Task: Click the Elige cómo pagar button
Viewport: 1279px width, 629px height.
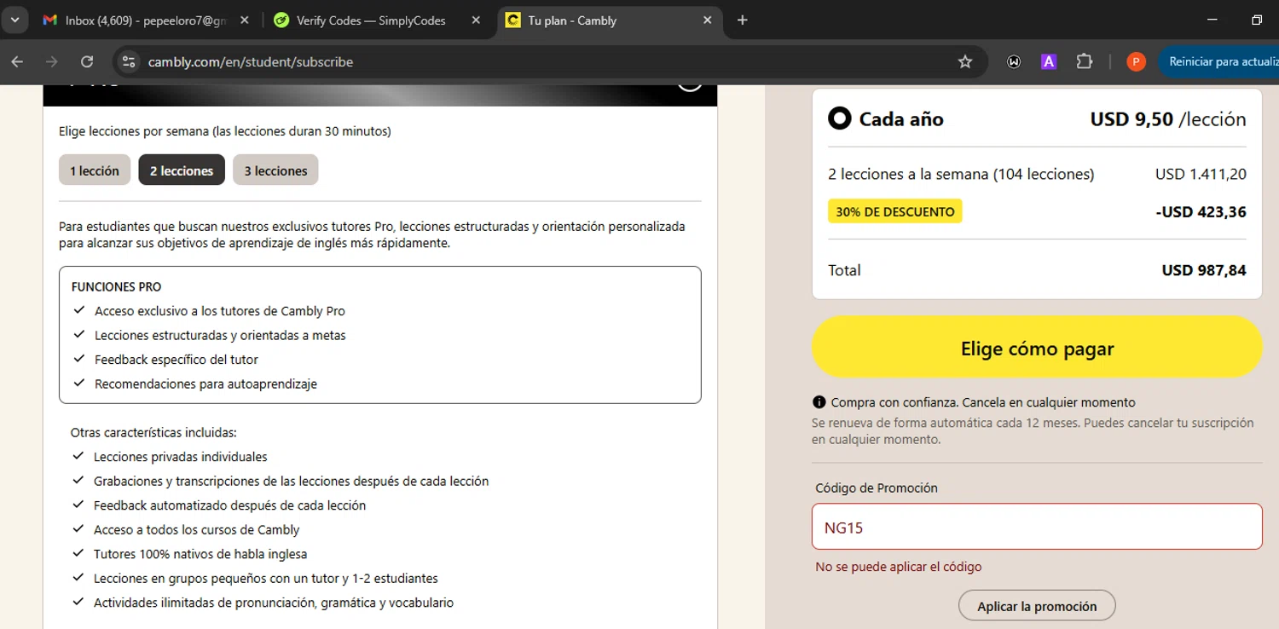Action: coord(1037,349)
